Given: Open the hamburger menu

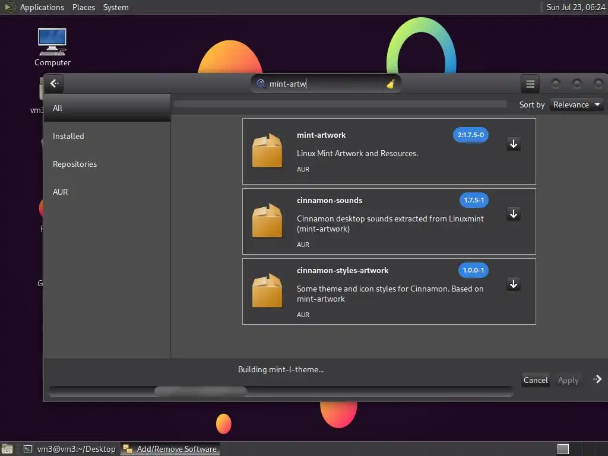Looking at the screenshot, I should [530, 84].
